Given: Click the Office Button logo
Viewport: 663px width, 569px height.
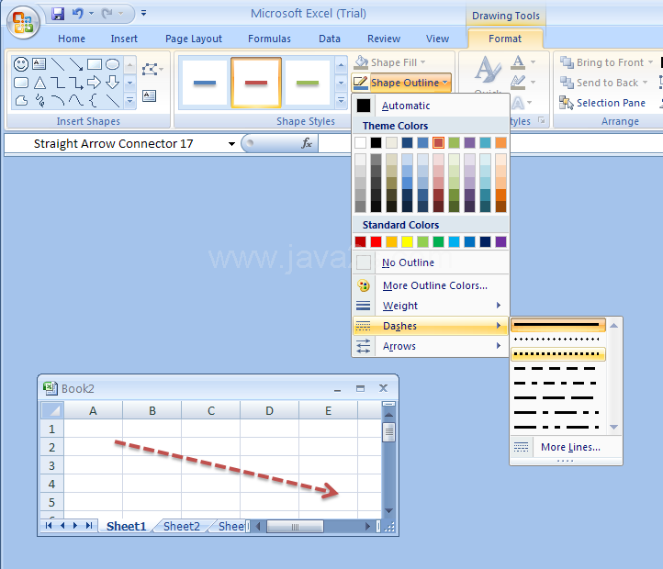Looking at the screenshot, I should (x=23, y=22).
